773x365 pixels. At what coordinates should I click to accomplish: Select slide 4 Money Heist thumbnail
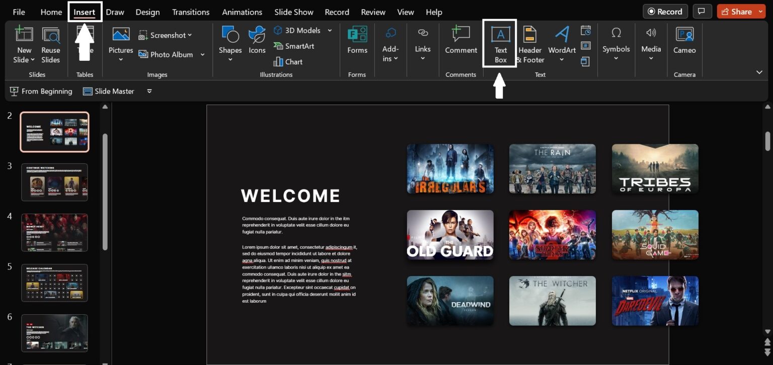54,232
